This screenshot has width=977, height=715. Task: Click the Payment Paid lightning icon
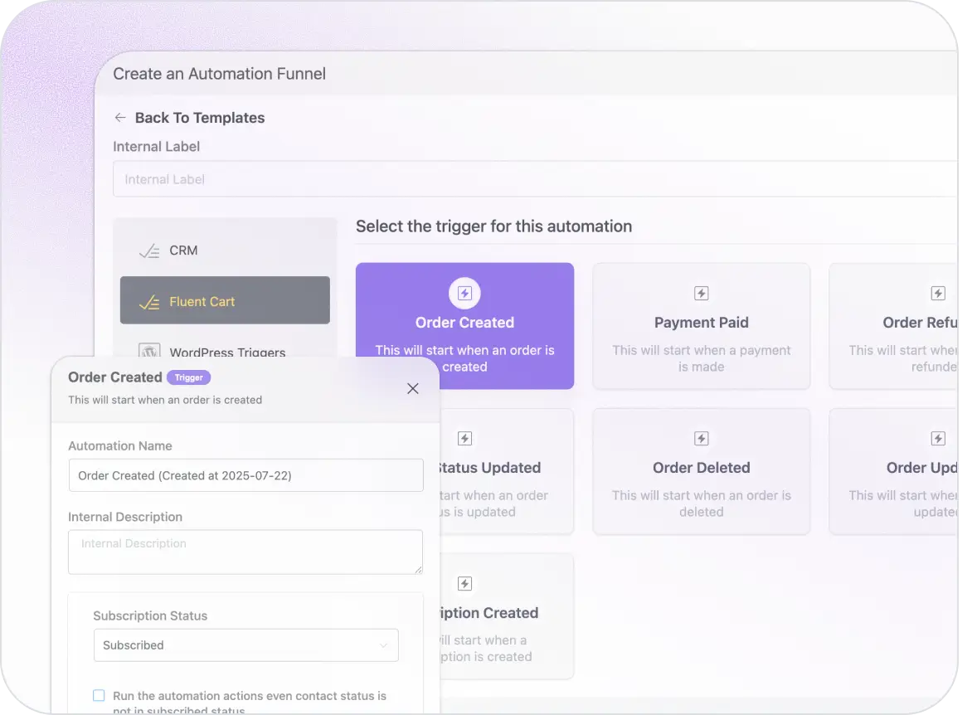click(702, 293)
